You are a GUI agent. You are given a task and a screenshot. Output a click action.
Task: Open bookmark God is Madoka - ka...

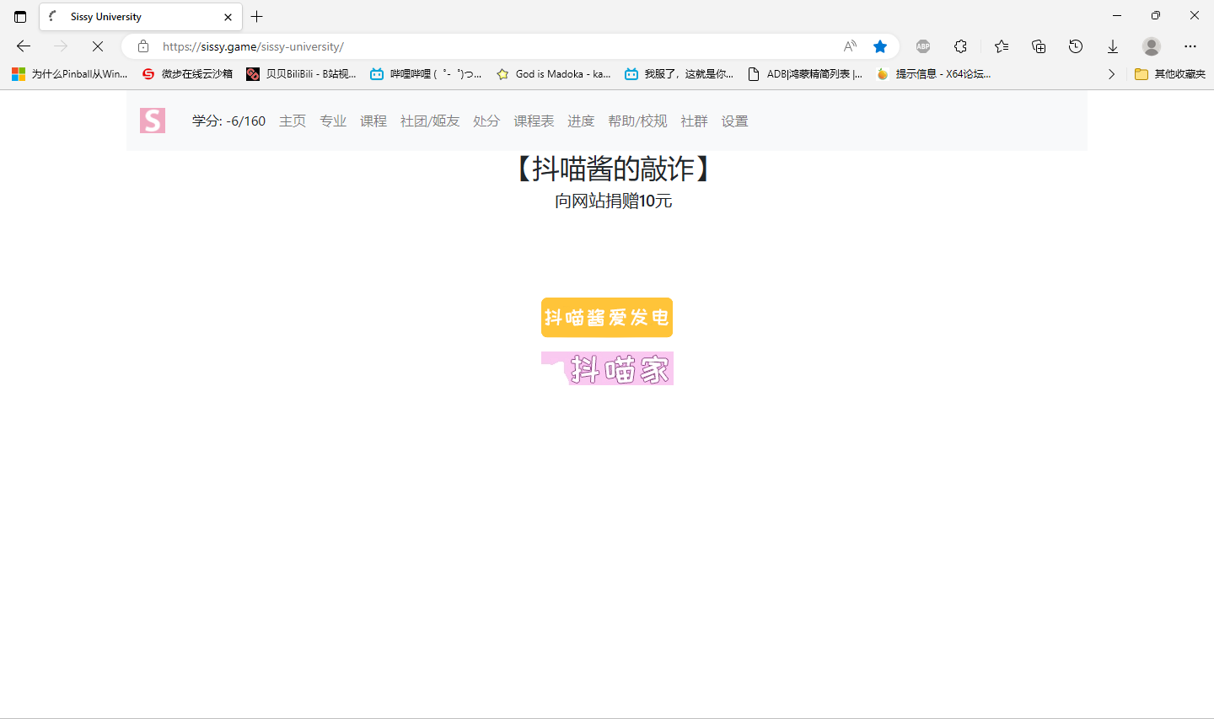554,74
